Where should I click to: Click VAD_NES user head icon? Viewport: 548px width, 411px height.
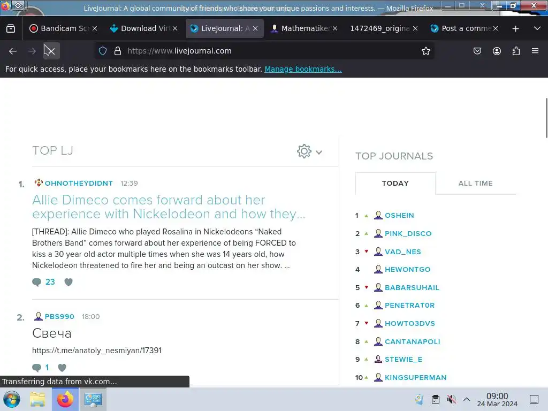tap(378, 252)
